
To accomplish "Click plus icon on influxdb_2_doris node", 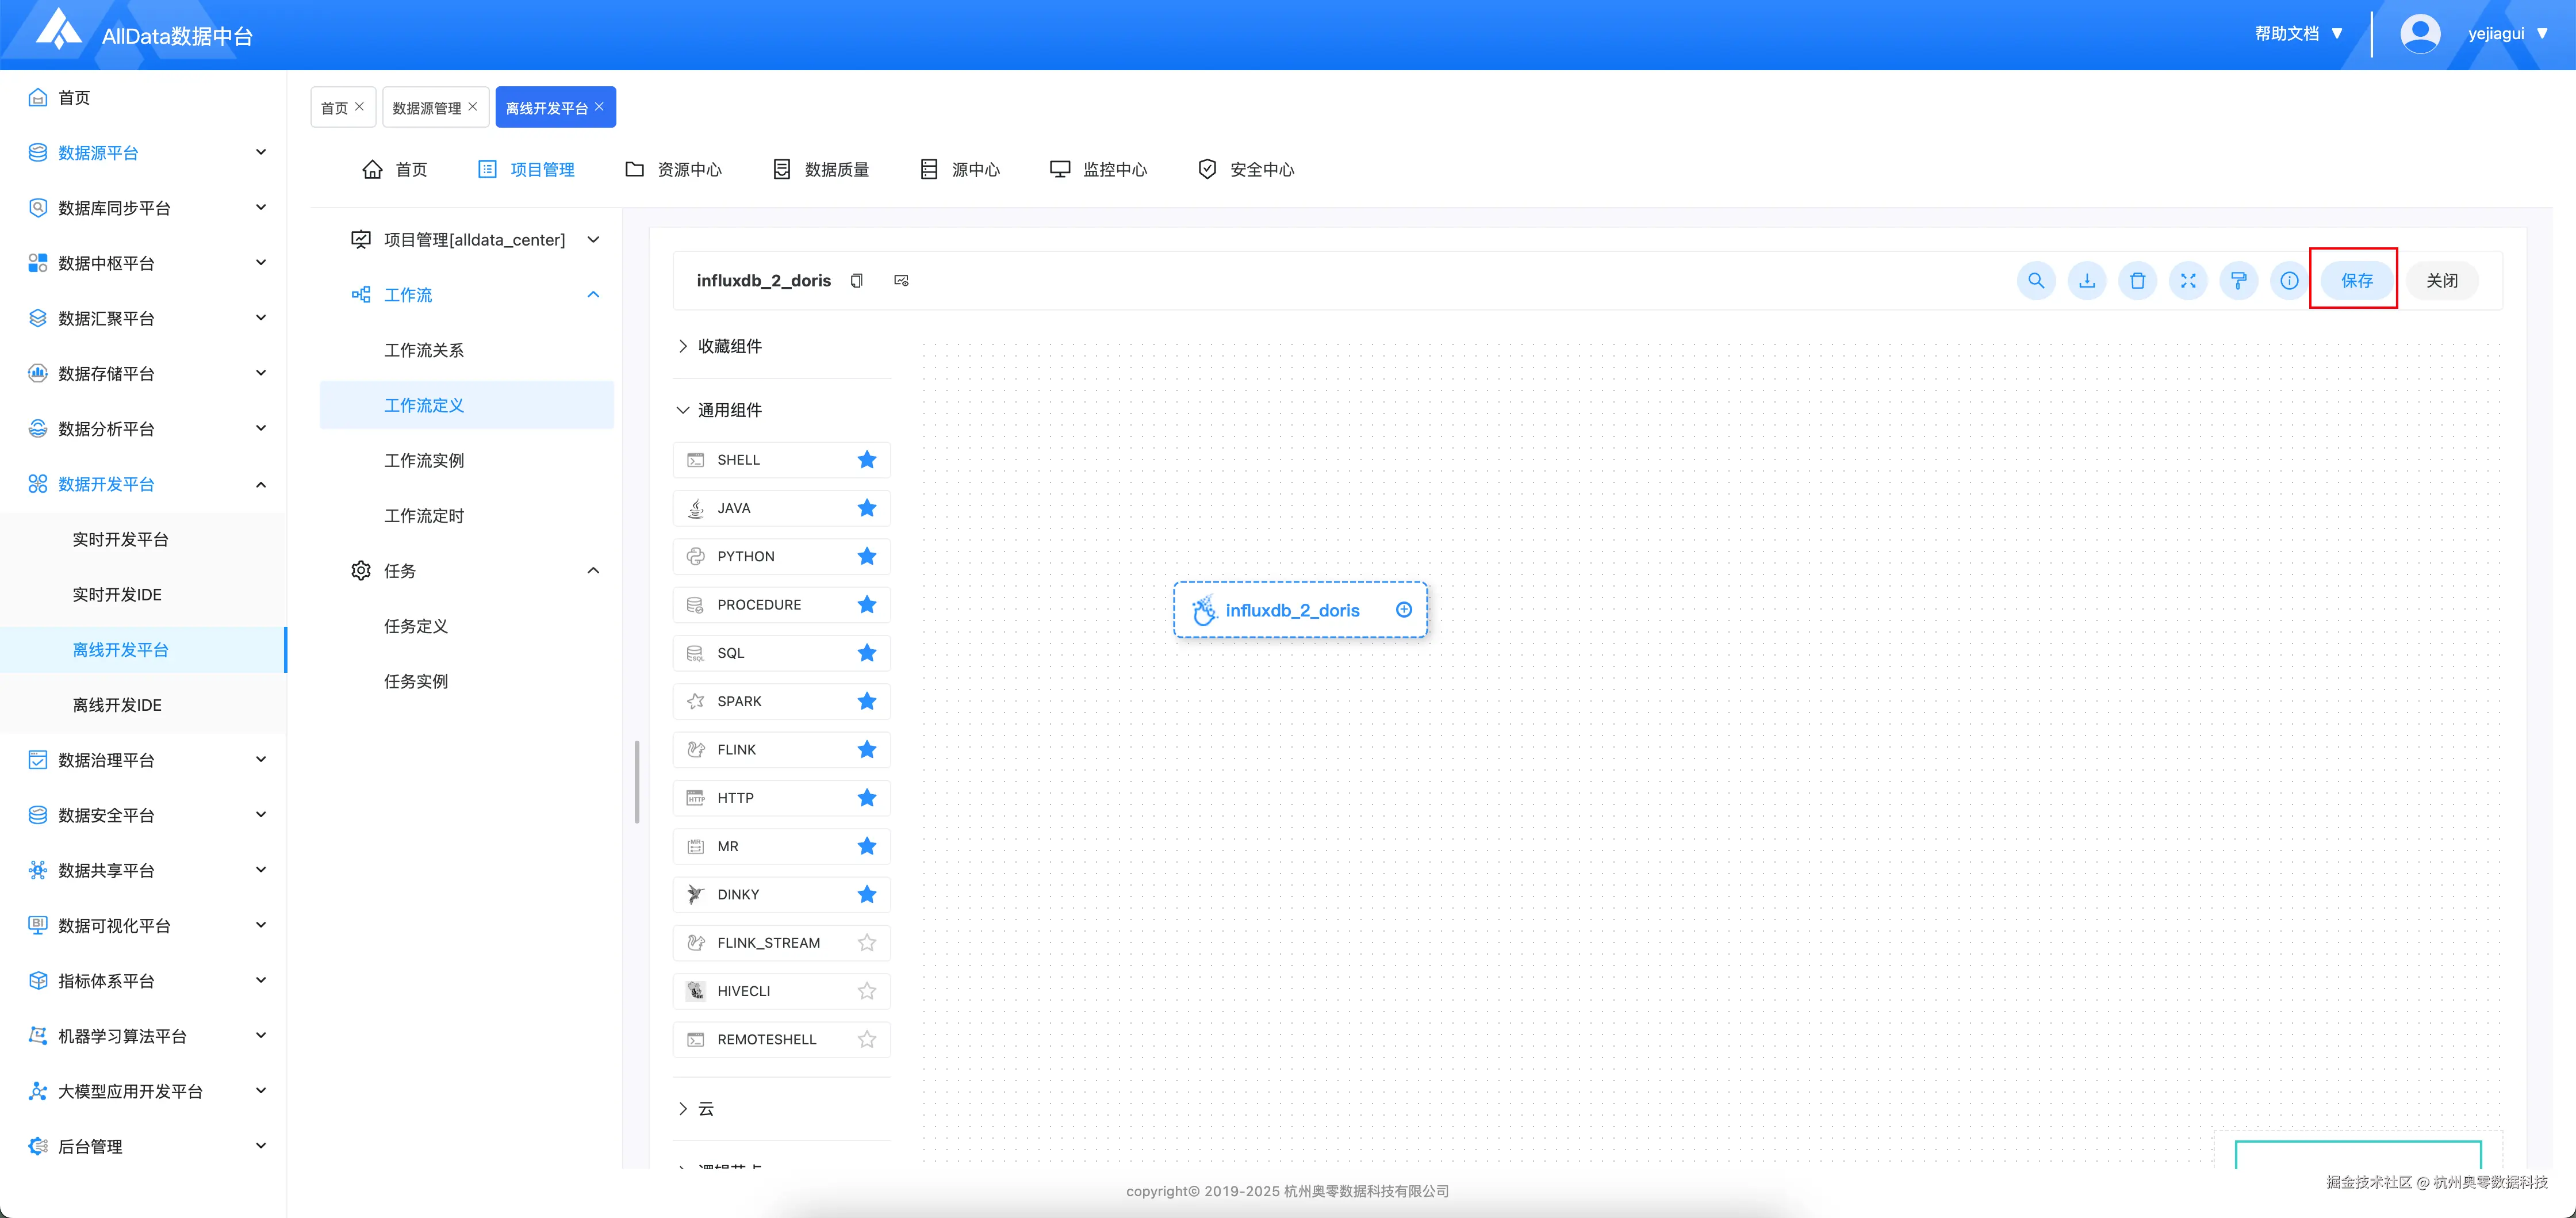I will point(1404,610).
